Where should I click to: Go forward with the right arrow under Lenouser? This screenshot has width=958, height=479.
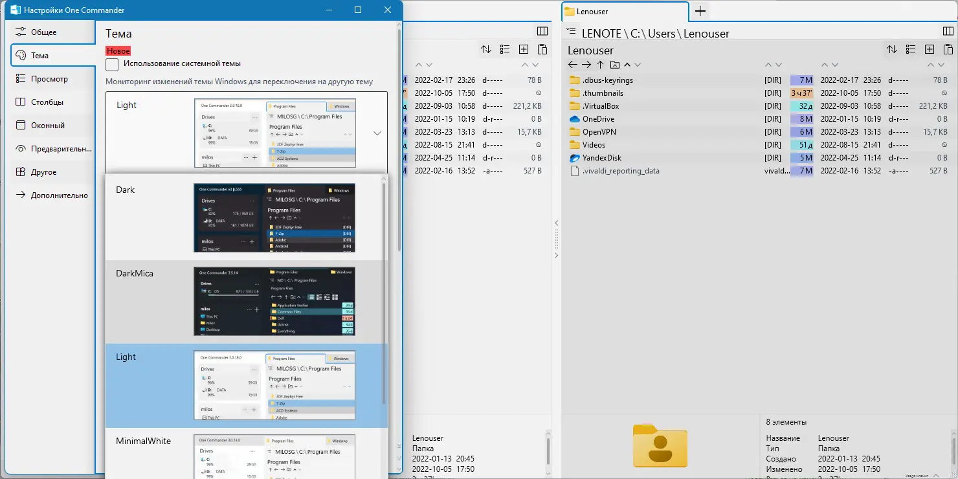[x=586, y=65]
